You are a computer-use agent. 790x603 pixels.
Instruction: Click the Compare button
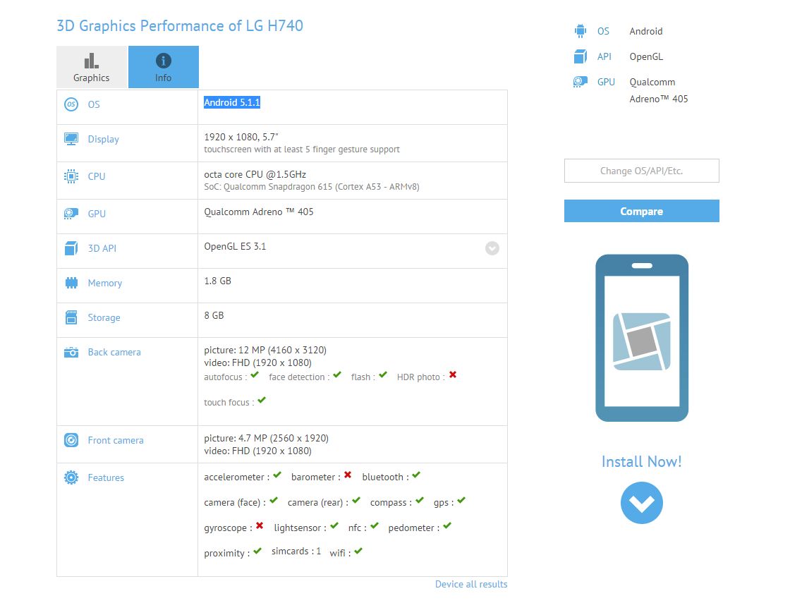[x=641, y=211]
